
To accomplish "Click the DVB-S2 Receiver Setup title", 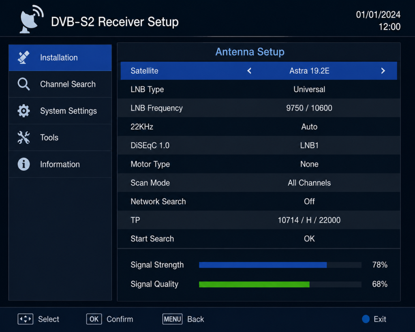I will point(115,22).
